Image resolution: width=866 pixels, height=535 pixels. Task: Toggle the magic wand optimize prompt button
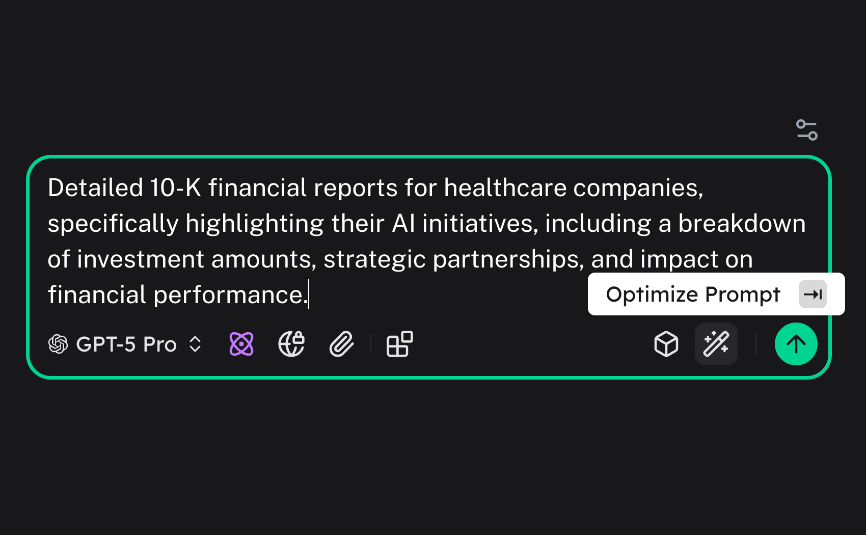coord(716,344)
